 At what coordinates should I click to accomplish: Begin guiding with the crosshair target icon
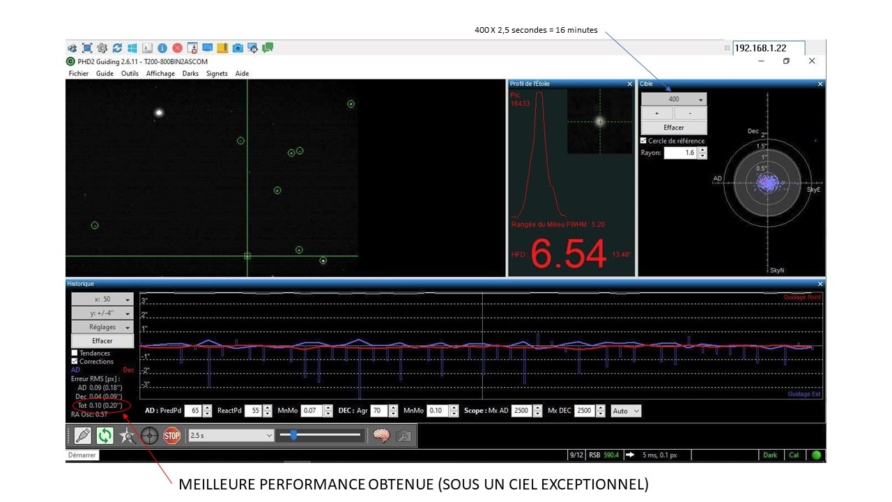[x=149, y=436]
